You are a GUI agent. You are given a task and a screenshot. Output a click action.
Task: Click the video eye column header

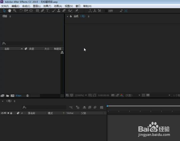click(2, 113)
